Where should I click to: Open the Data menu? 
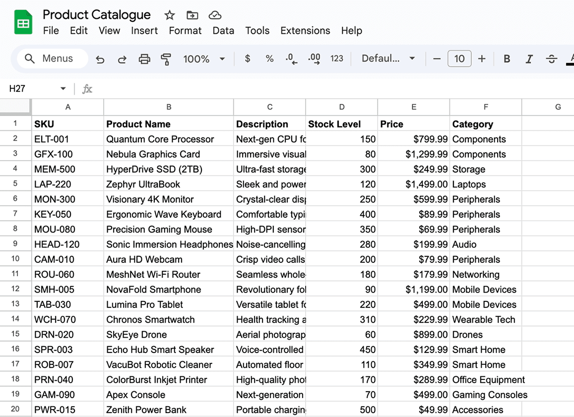[223, 31]
